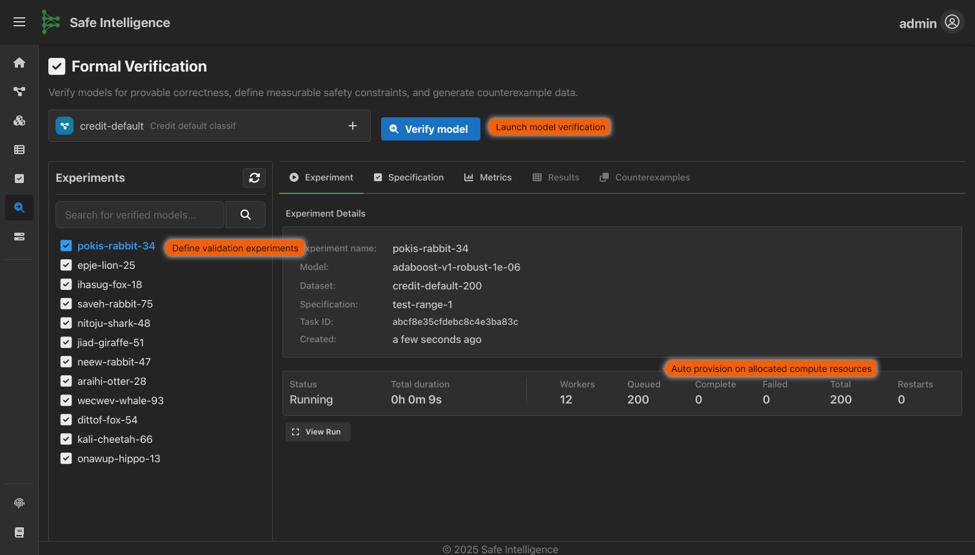The width and height of the screenshot is (975, 555).
Task: Switch to the Specification tab
Action: click(409, 177)
